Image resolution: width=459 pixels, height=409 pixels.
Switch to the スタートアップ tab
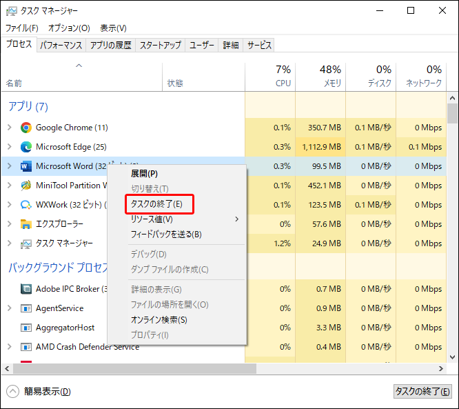161,45
